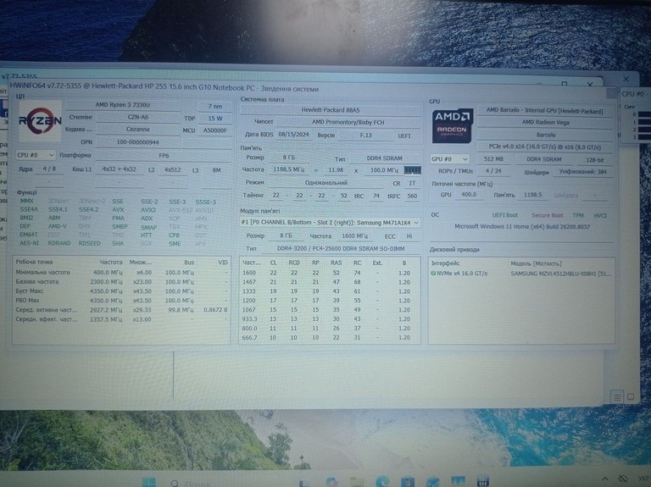Click the green NVMe drive status icon
651x487 pixels.
click(433, 274)
